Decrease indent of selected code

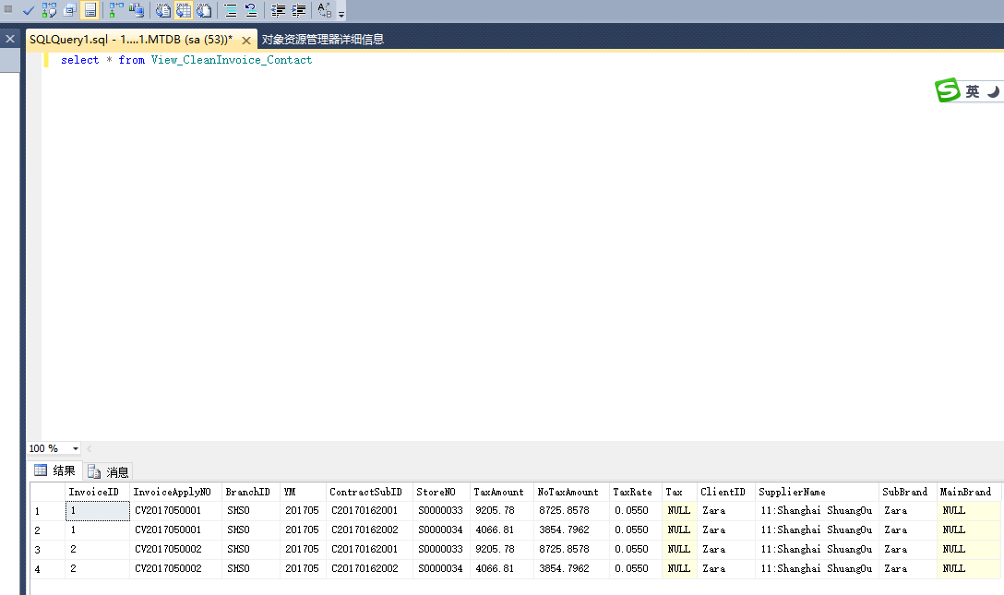point(278,10)
